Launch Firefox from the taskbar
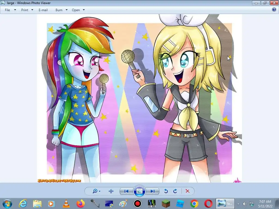The width and height of the screenshot is (279, 209). pos(80,204)
